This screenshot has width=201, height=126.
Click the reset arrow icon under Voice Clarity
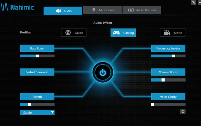tap(183, 111)
